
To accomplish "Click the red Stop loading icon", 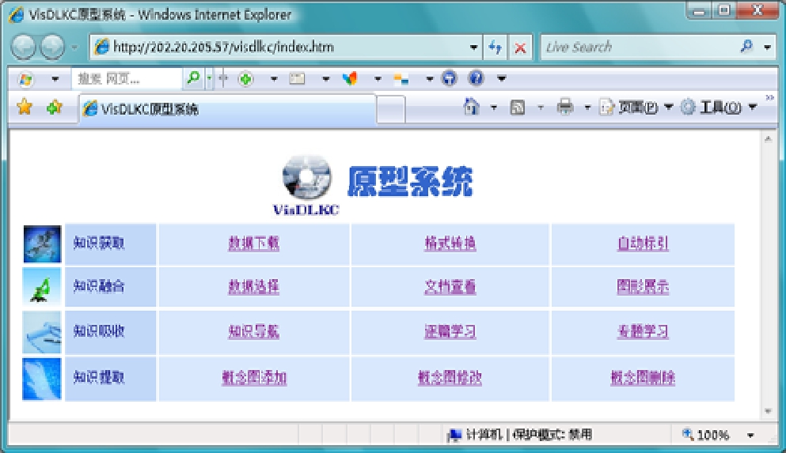I will [520, 47].
